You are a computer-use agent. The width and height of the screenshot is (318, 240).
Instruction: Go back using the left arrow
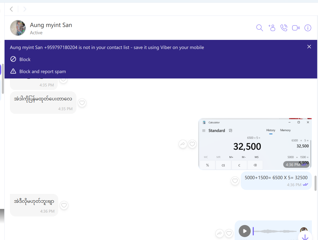tap(11, 9)
